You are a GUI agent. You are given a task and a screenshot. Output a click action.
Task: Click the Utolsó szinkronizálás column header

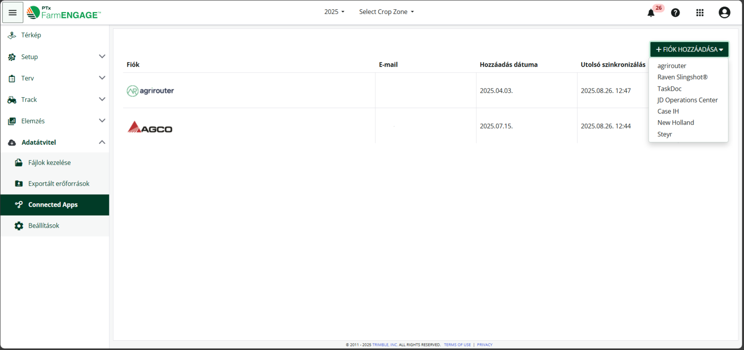tap(613, 65)
